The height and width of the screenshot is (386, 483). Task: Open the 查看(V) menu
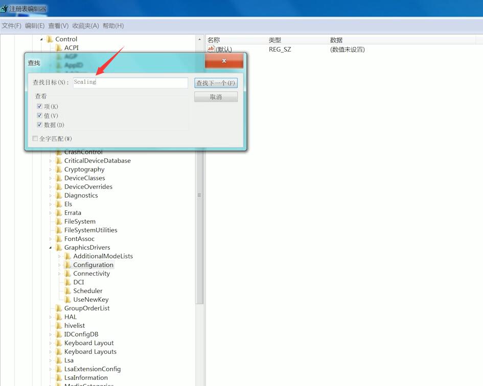coord(58,26)
